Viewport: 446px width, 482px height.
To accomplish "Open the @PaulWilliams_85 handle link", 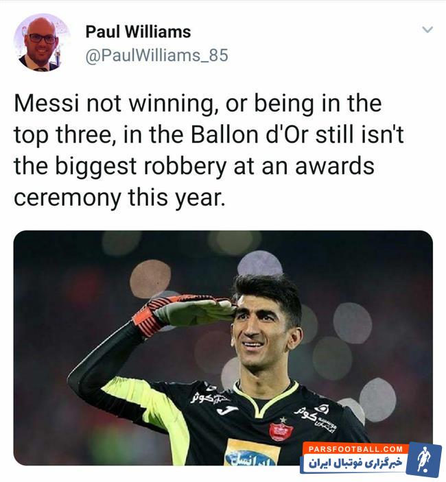I will [x=156, y=56].
